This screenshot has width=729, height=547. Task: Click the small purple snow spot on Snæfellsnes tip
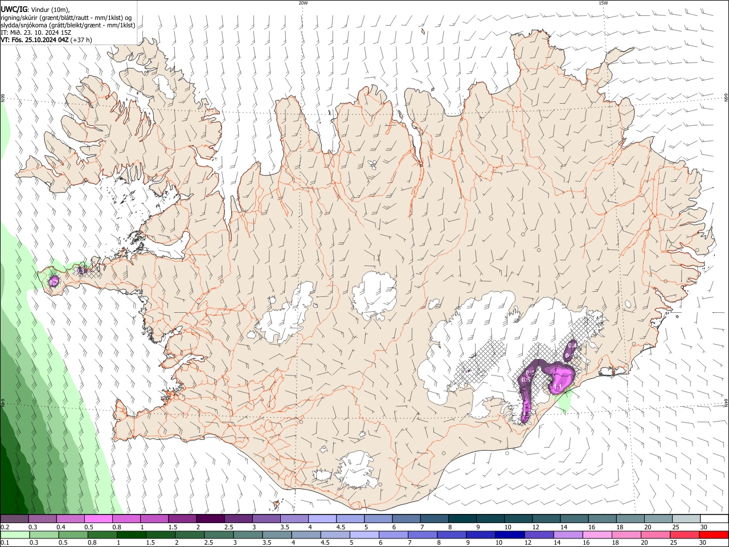pos(54,281)
